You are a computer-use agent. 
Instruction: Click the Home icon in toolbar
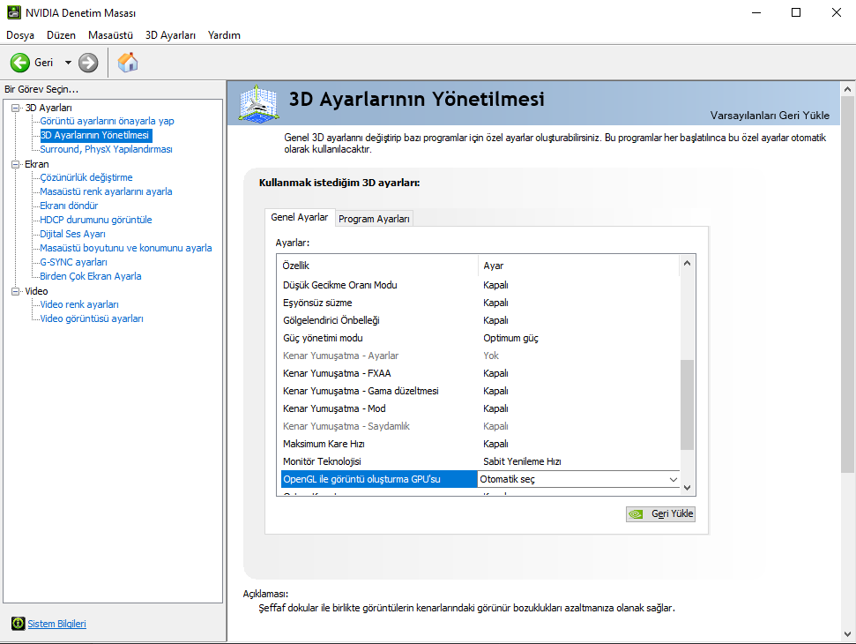128,63
